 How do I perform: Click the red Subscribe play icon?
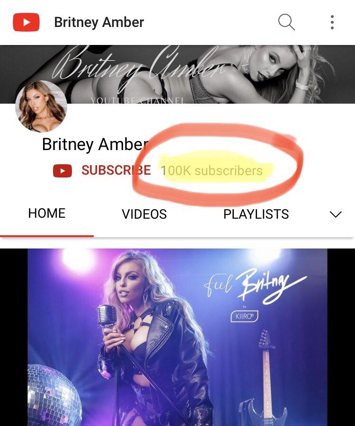point(62,171)
